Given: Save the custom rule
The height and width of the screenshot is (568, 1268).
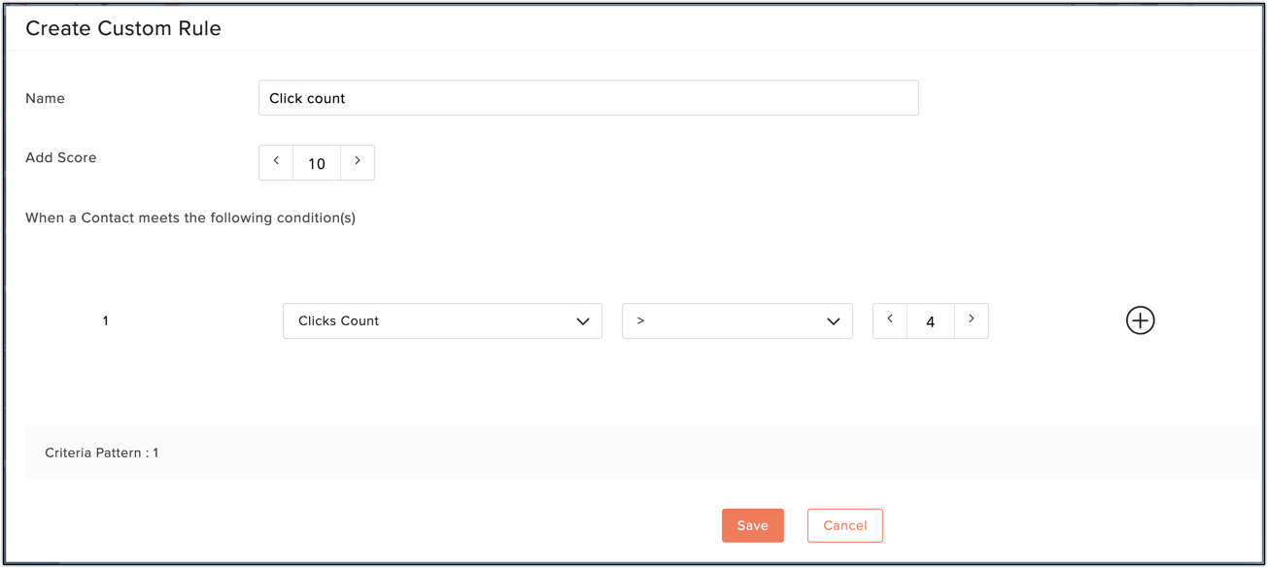Looking at the screenshot, I should coord(753,525).
